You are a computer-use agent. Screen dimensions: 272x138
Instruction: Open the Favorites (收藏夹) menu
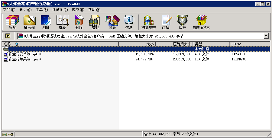click(60, 9)
